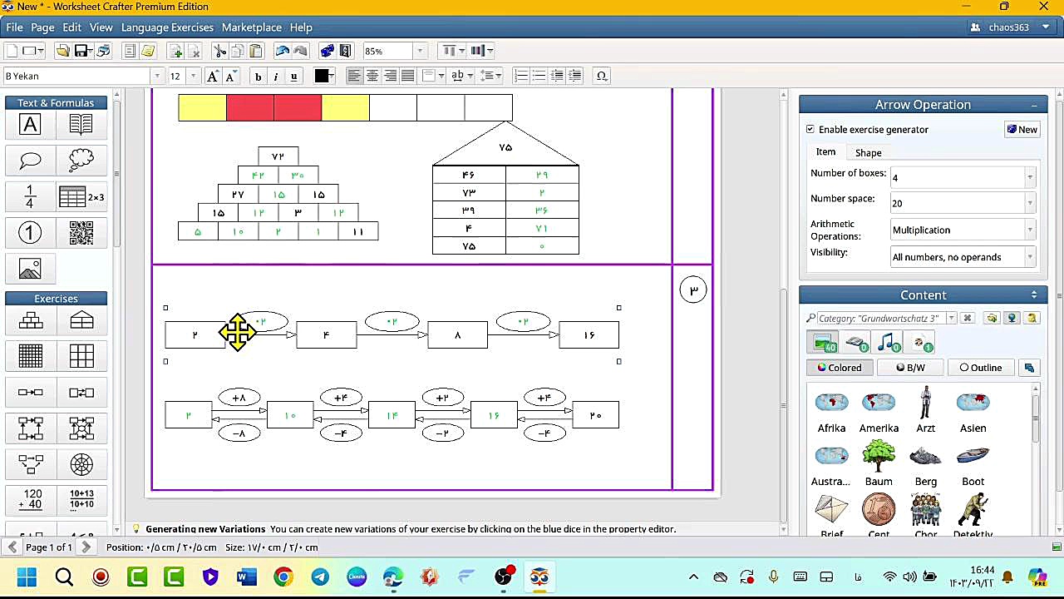Screen dimensions: 1064x599
Task: Insert special symbol (Omega)
Action: (602, 76)
